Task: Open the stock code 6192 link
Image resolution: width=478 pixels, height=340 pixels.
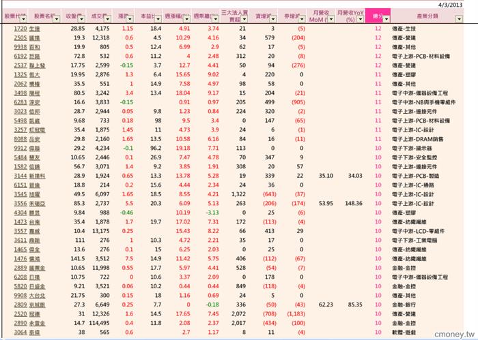Action: [x=20, y=57]
